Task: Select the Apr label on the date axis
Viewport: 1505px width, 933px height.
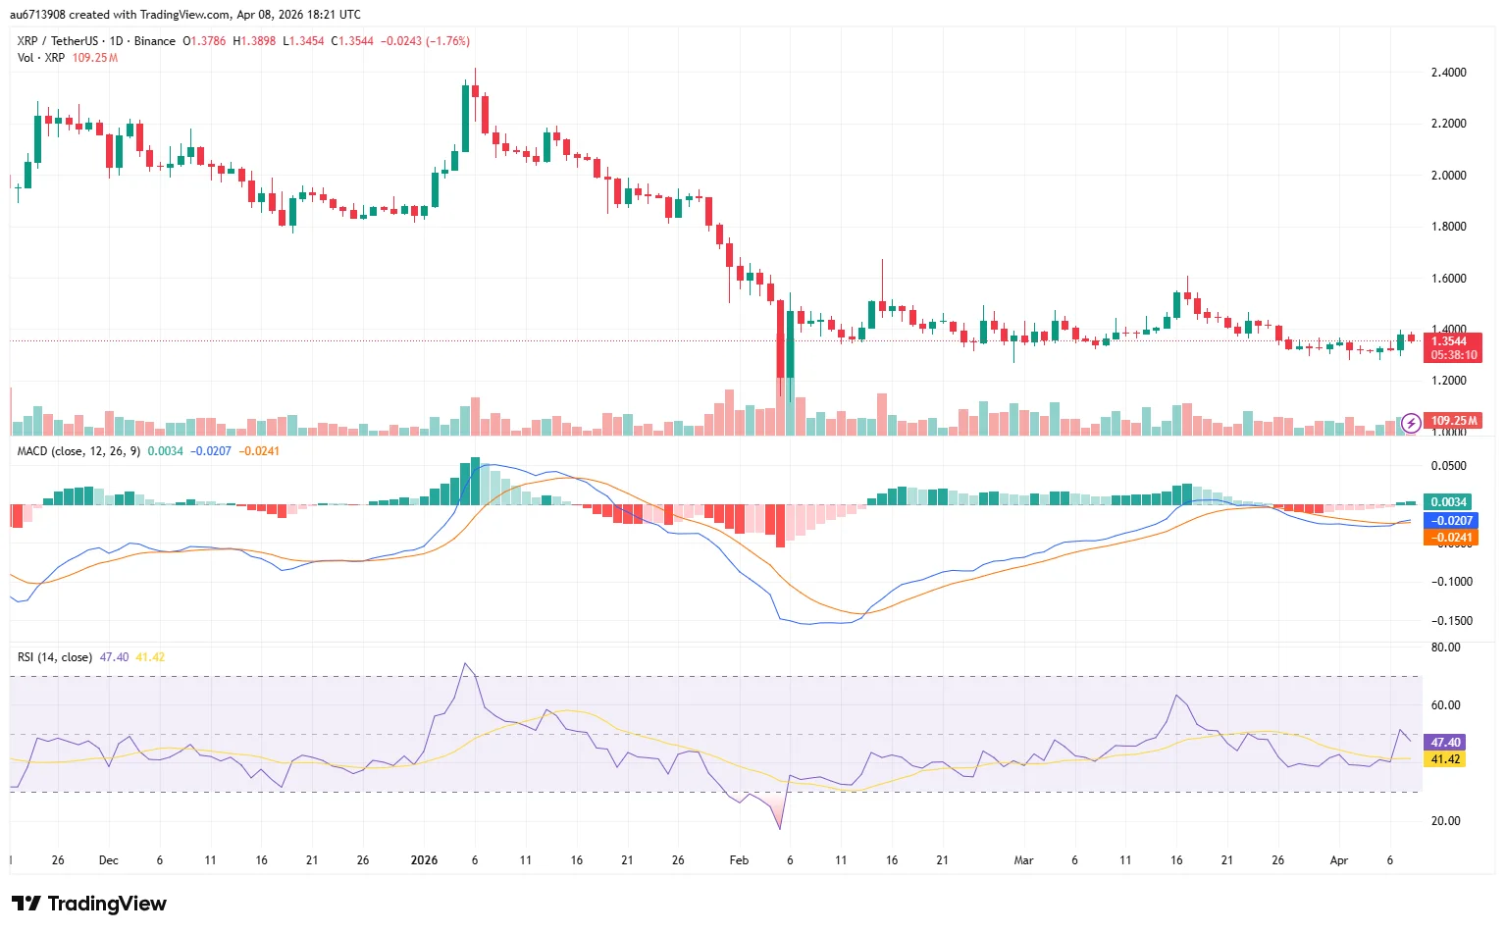Action: (x=1339, y=859)
